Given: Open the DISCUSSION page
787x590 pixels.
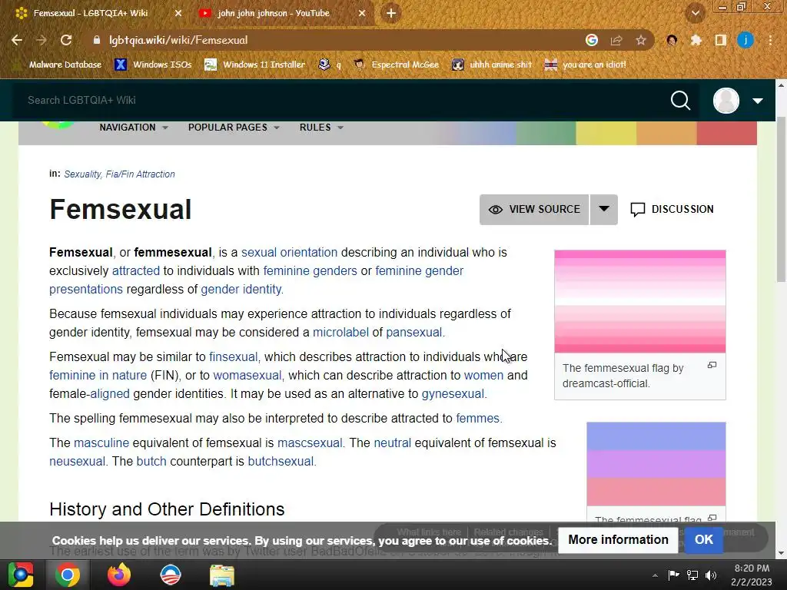Looking at the screenshot, I should point(672,209).
